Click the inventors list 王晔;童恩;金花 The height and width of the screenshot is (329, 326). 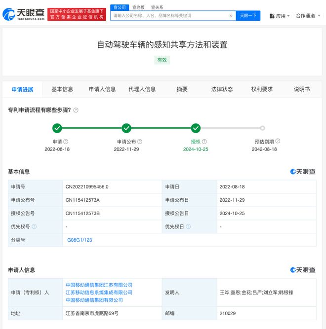(256, 292)
